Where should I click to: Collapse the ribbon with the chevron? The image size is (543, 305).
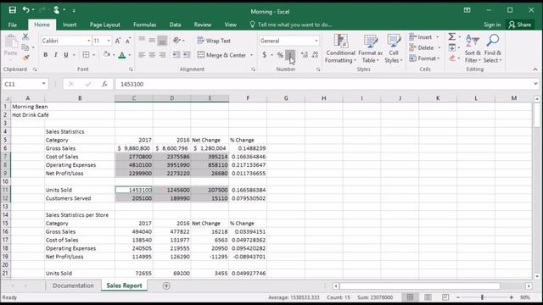coord(535,69)
